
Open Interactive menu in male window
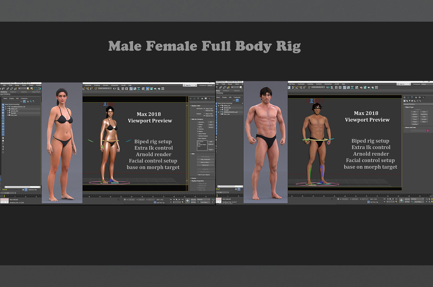point(328,84)
